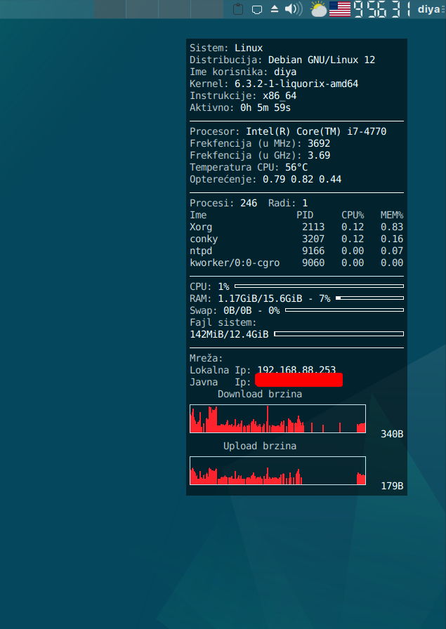Screen dimensions: 446x629
Task: Click the 'Sistem: Linux' line
Action: (x=226, y=48)
